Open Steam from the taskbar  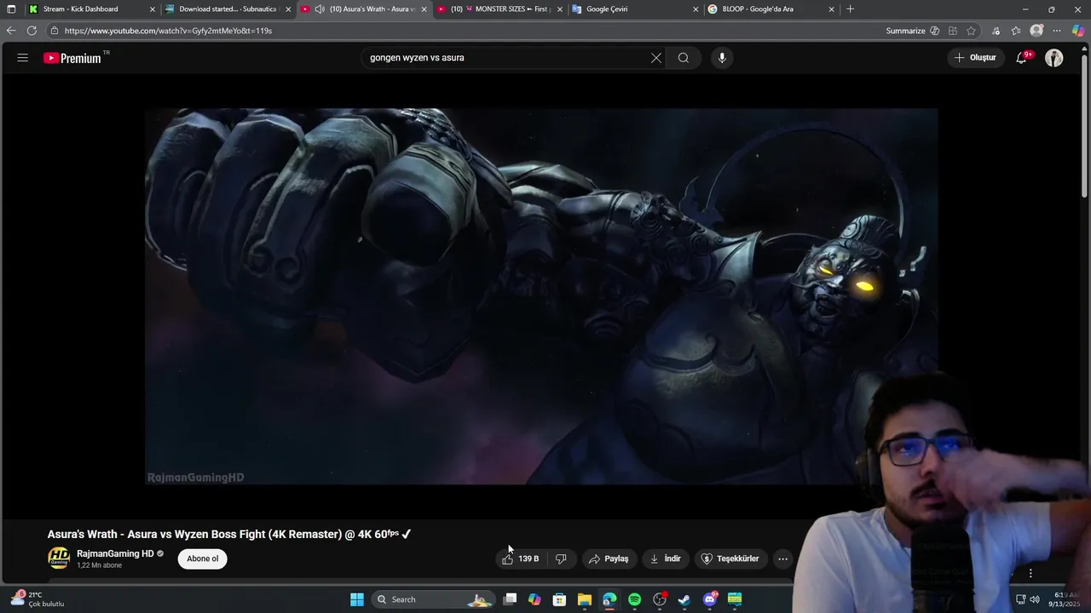pos(684,599)
